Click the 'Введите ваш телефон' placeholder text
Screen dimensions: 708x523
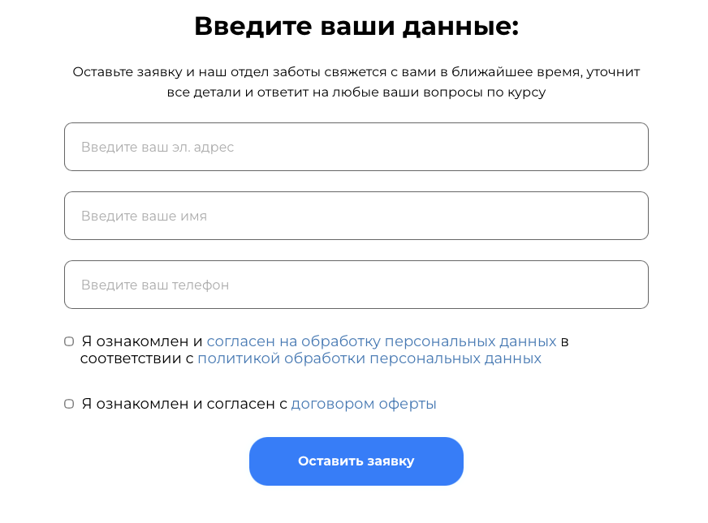(155, 285)
